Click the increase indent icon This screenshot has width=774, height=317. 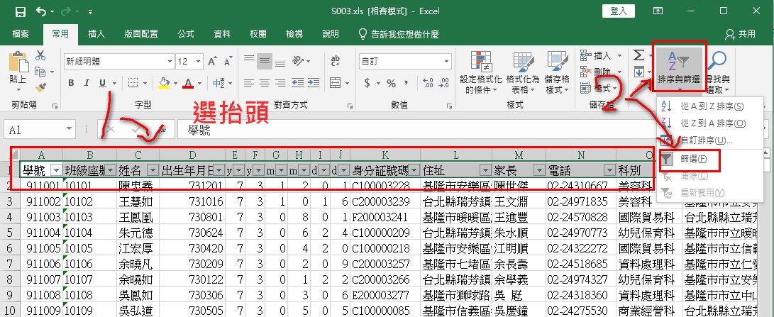[313, 83]
